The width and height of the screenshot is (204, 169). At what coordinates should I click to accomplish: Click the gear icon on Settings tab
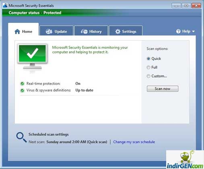point(118,32)
